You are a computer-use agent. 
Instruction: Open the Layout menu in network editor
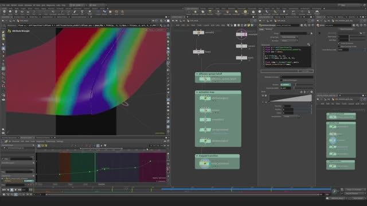click(206, 25)
